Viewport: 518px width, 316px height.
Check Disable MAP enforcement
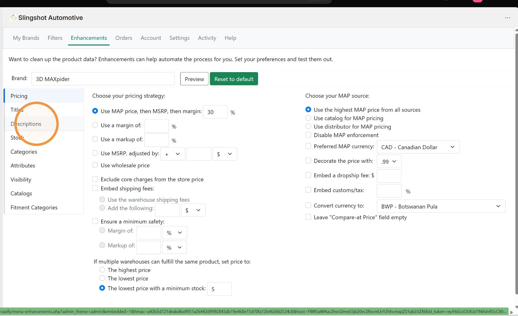point(308,135)
